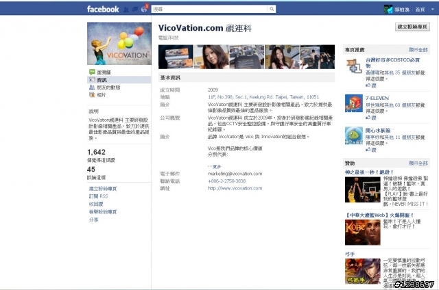The image size is (439, 290).
Task: Click into the top search field
Action: point(210,9)
